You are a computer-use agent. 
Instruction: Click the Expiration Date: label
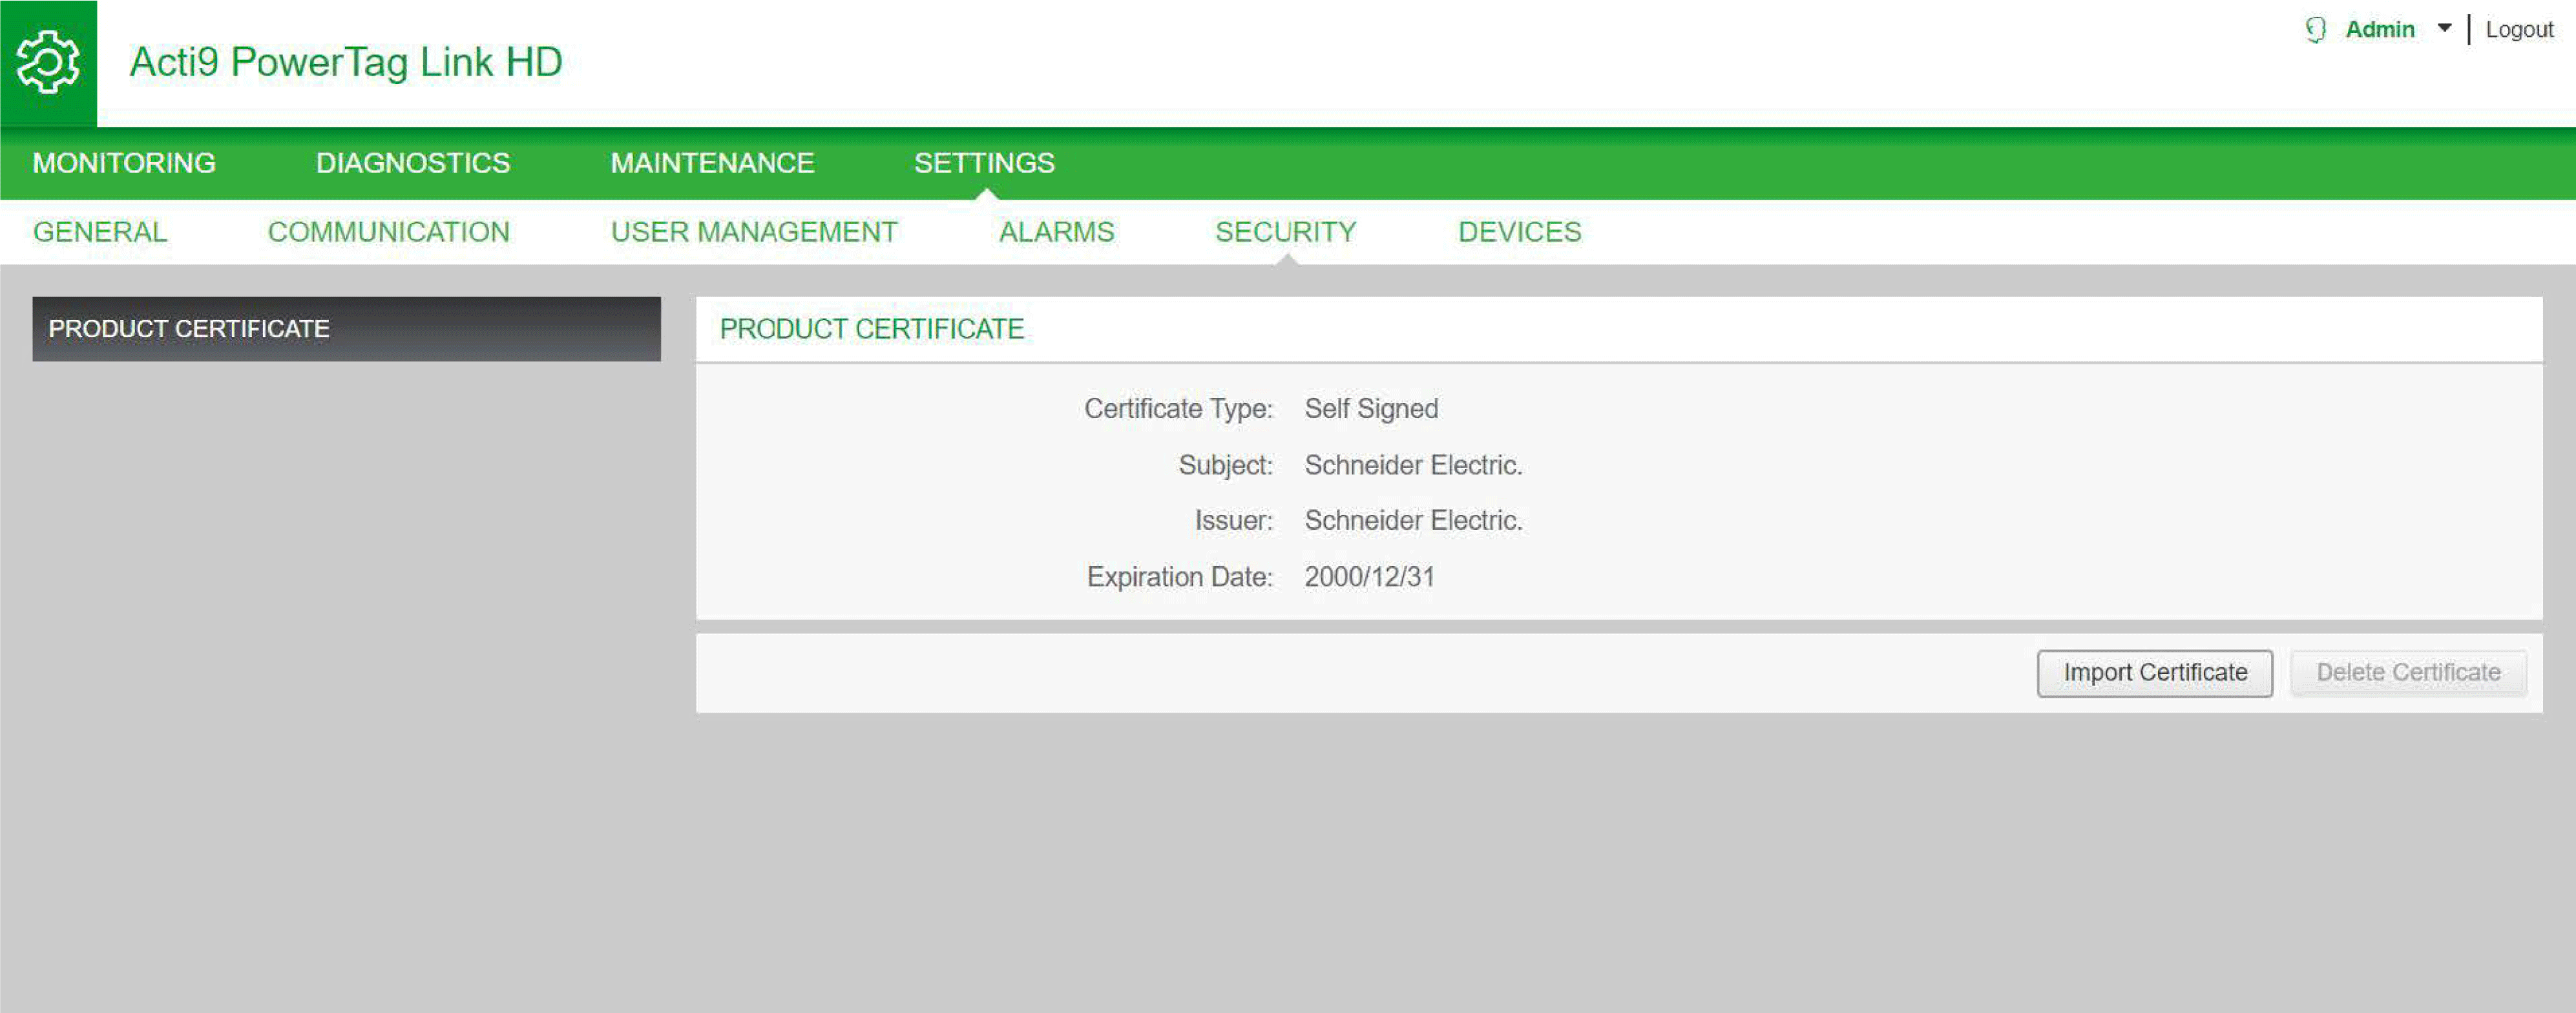(x=1179, y=577)
